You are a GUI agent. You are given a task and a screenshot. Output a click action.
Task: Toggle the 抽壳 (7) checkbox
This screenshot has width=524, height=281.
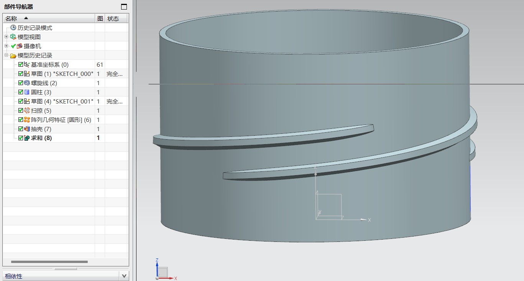click(x=21, y=129)
